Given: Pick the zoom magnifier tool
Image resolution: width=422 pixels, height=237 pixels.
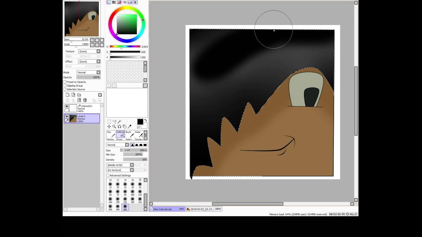Looking at the screenshot, I should pos(114,127).
